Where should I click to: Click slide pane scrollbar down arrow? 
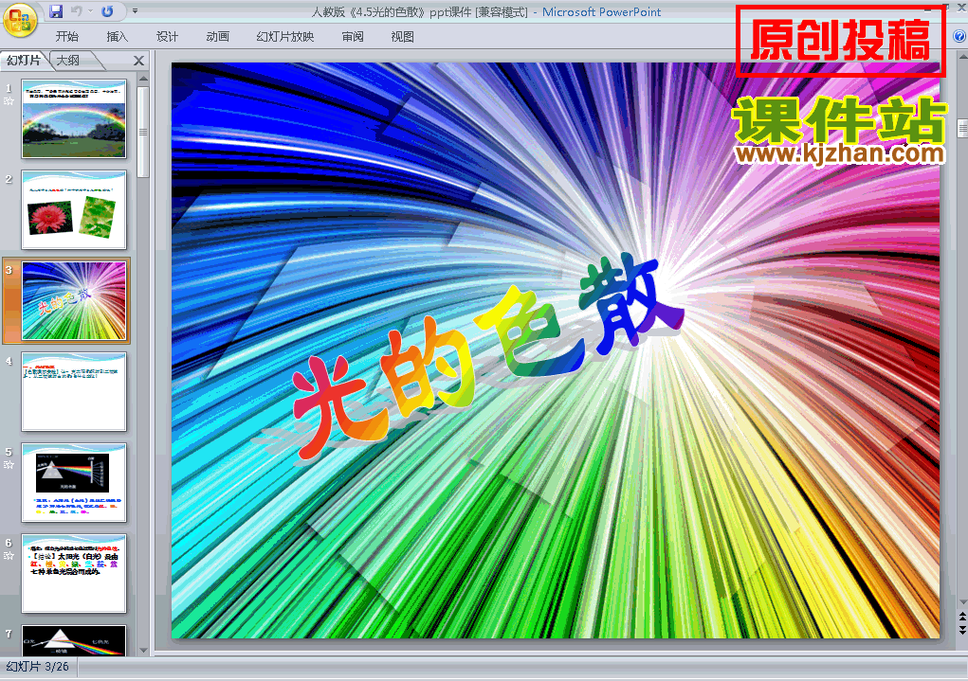pos(143,650)
